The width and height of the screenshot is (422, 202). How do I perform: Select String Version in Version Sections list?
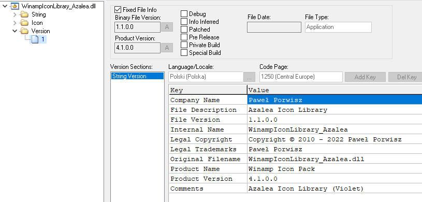[x=137, y=76]
